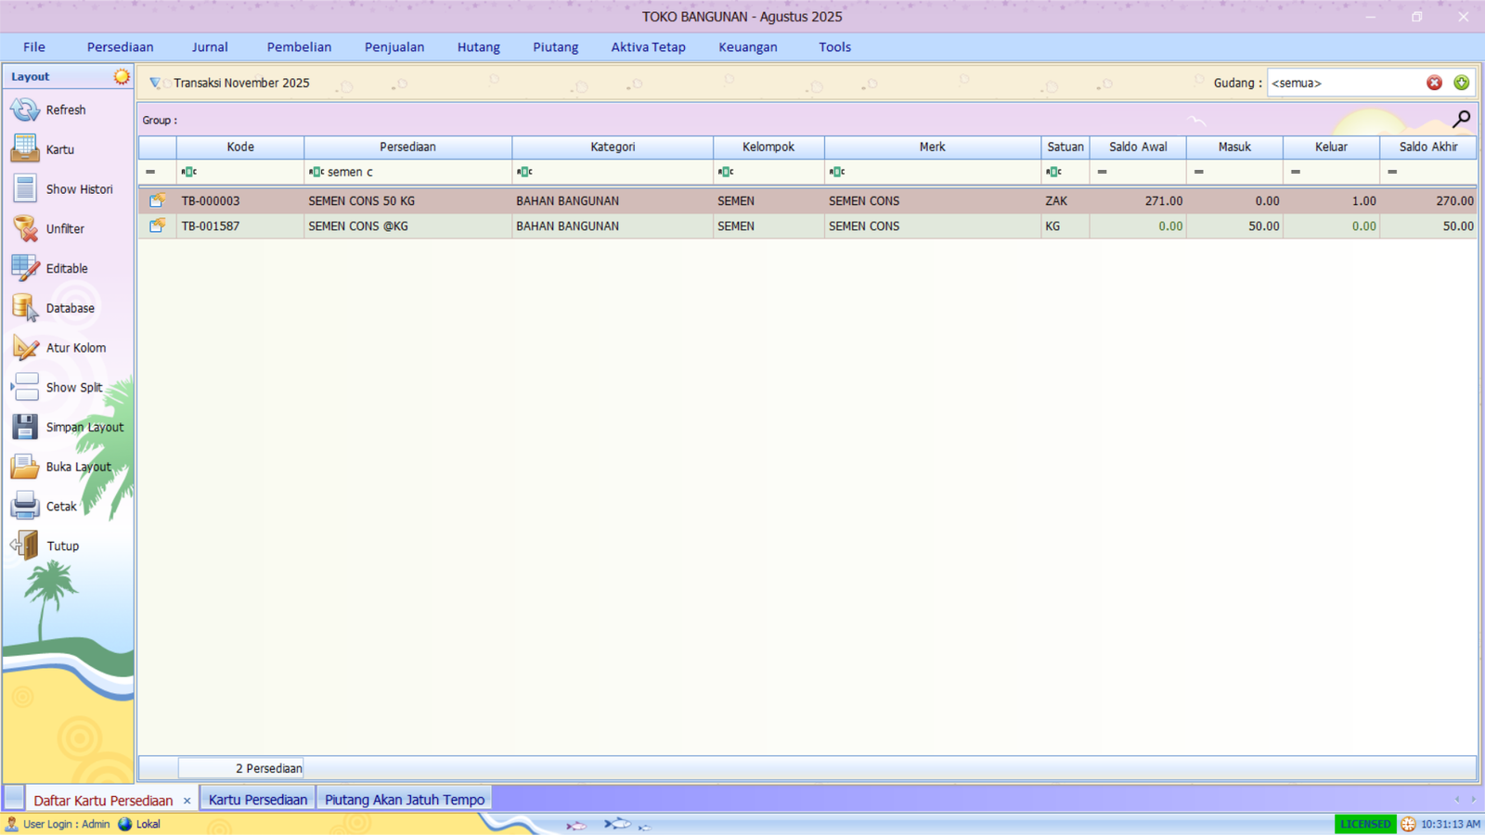Open the Gudang dropdown arrow
The height and width of the screenshot is (835, 1485).
tap(1463, 82)
